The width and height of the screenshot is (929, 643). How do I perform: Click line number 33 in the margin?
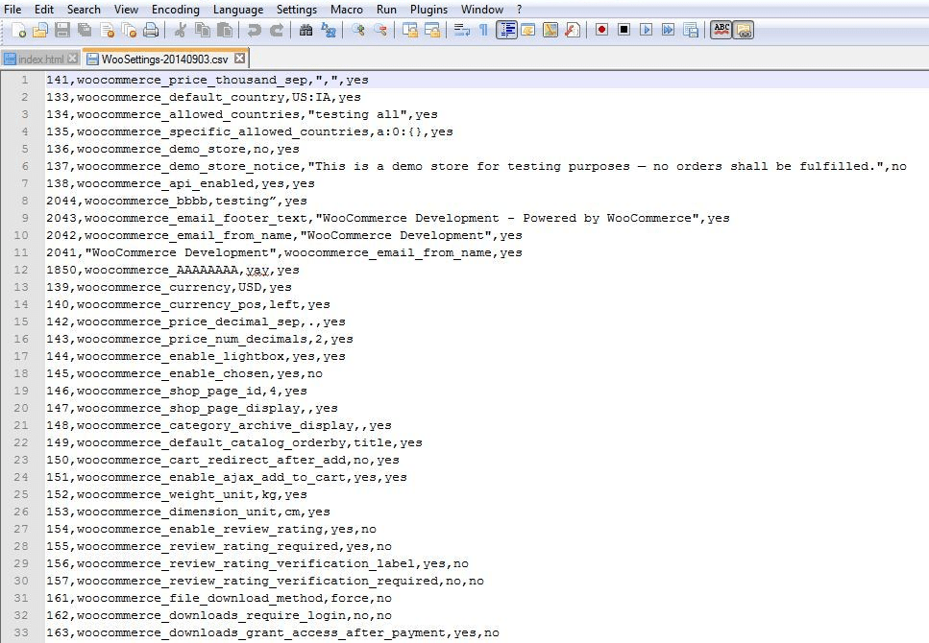21,632
